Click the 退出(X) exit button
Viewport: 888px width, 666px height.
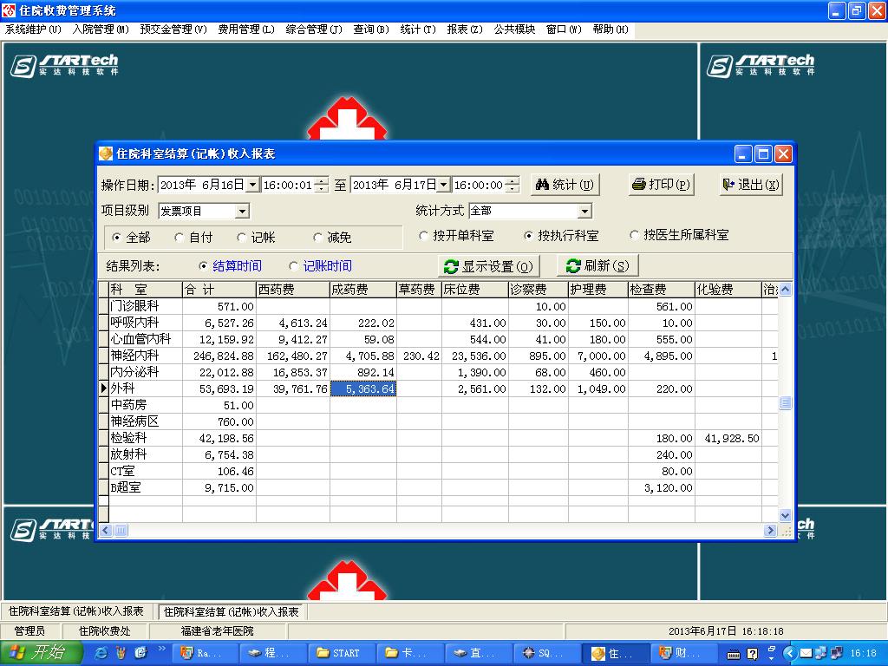751,185
